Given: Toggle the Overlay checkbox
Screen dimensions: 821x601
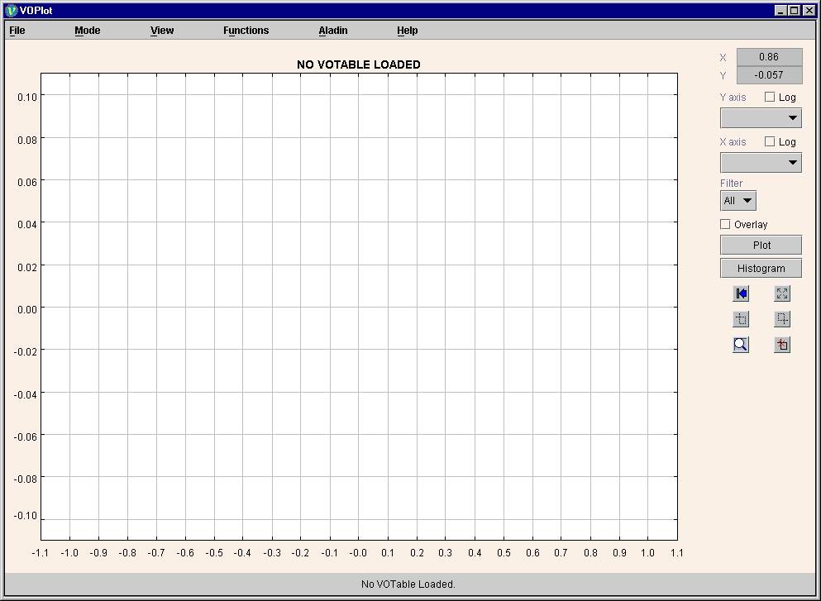Looking at the screenshot, I should [725, 224].
